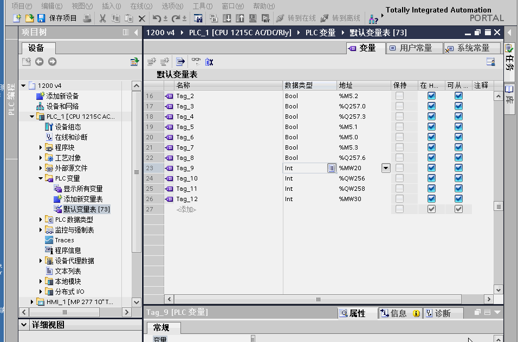
Task: Click the add row icon in tag table toolbar
Action: click(165, 61)
